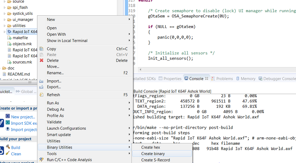Close the Console tab
This screenshot has height=163, width=296.
207,79
